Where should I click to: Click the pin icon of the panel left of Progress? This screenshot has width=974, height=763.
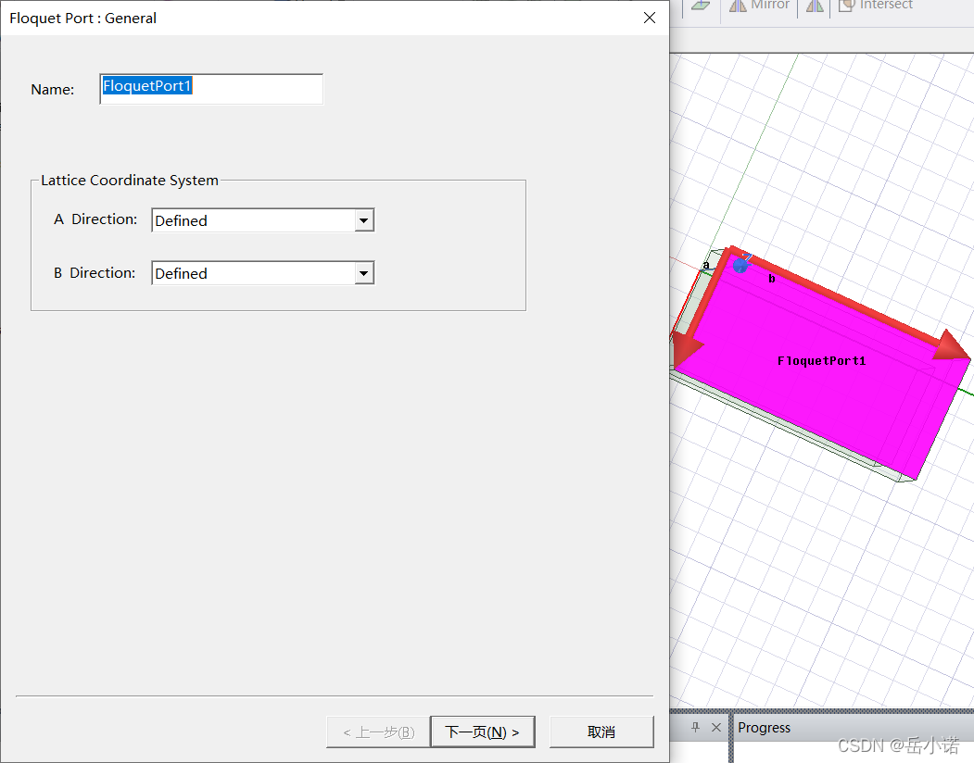pos(695,727)
